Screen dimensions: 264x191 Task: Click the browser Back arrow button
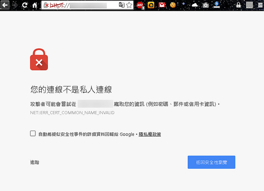click(5, 5)
